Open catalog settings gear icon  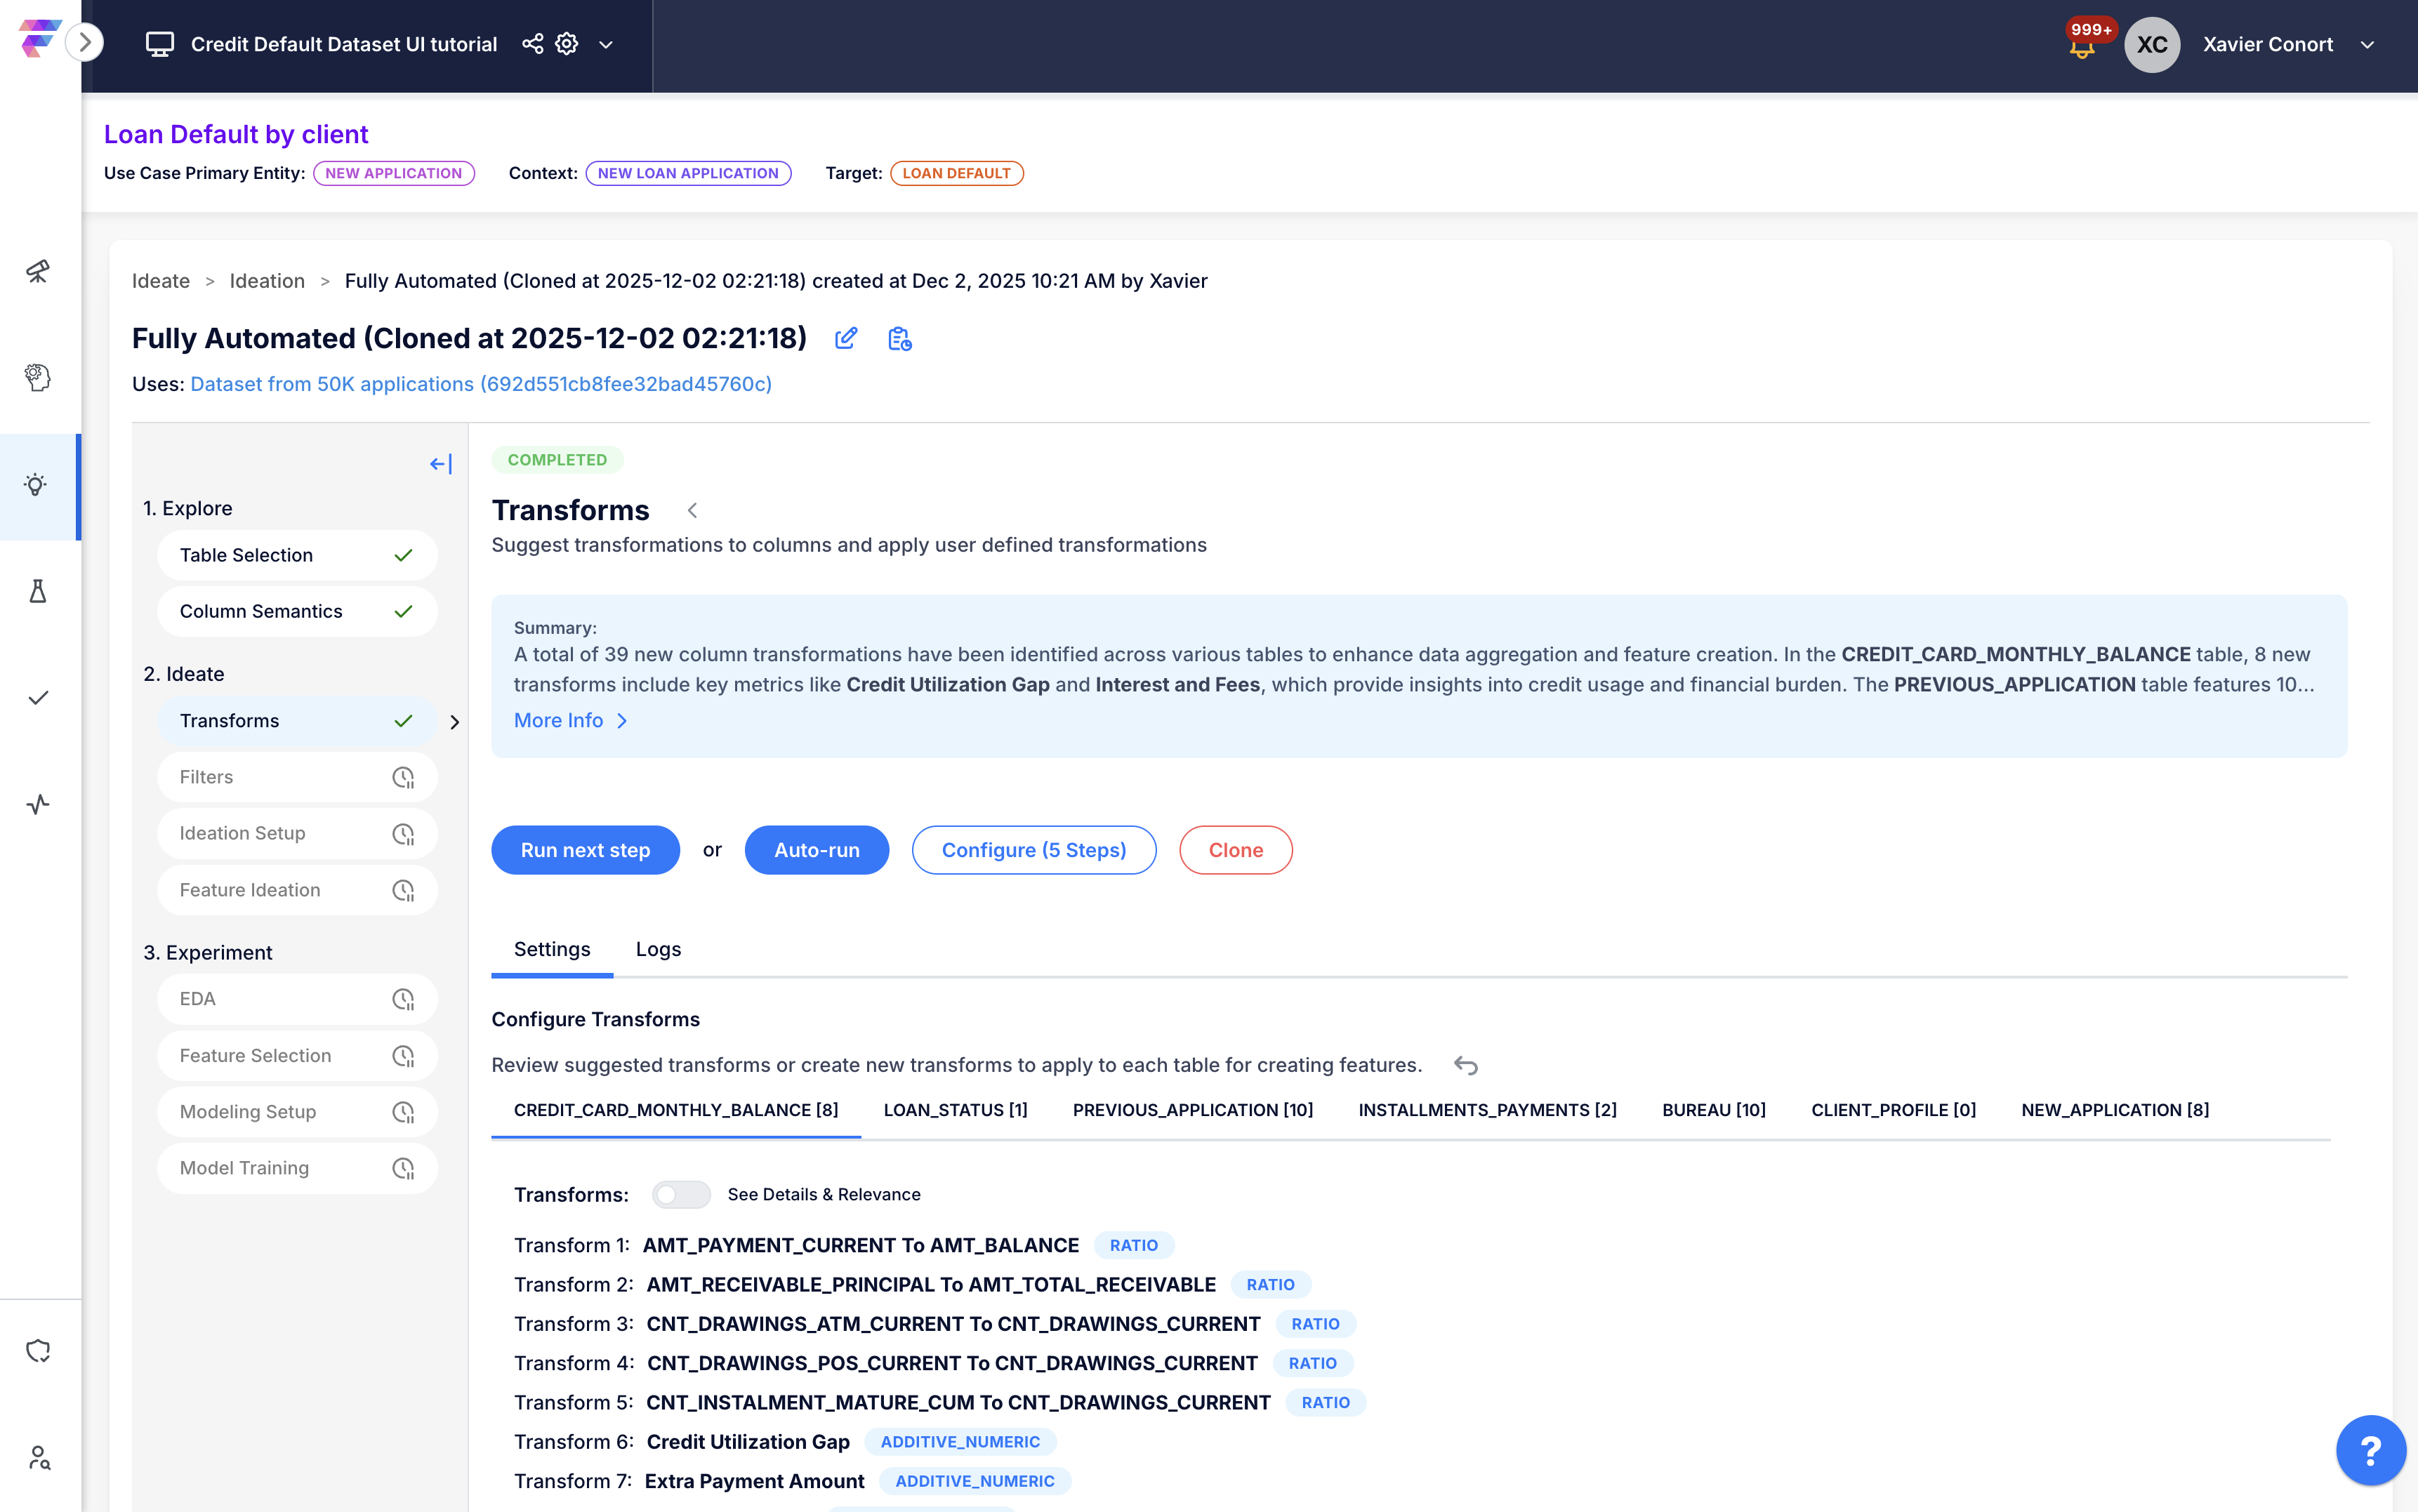pos(567,44)
